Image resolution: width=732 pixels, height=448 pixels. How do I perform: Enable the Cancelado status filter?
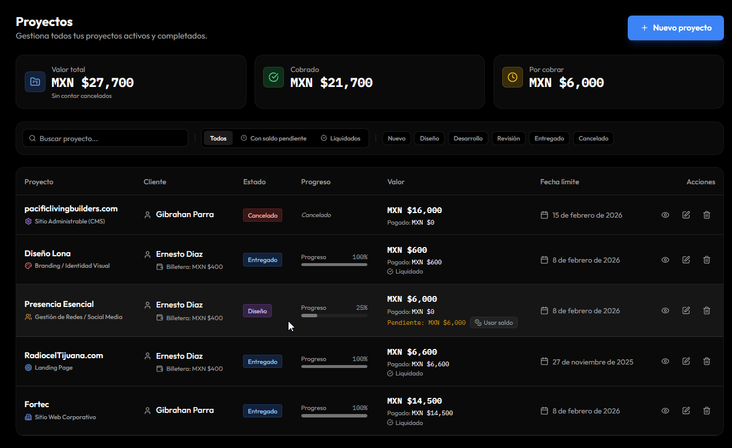pos(593,138)
